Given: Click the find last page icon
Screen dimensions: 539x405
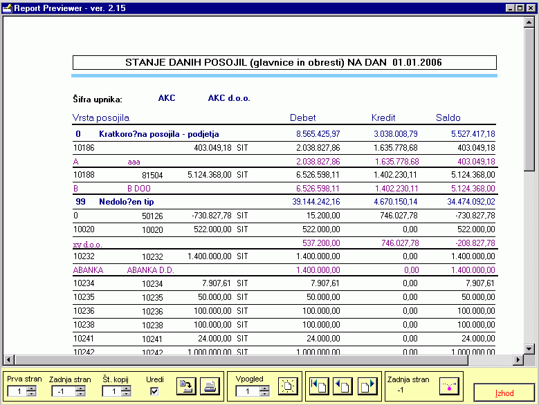Looking at the screenshot, I should pyautogui.click(x=449, y=386).
